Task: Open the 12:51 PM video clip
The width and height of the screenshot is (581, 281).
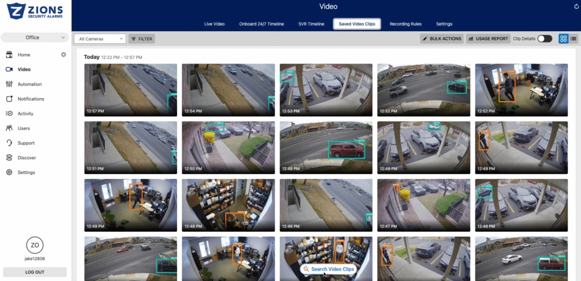Action: (x=130, y=148)
